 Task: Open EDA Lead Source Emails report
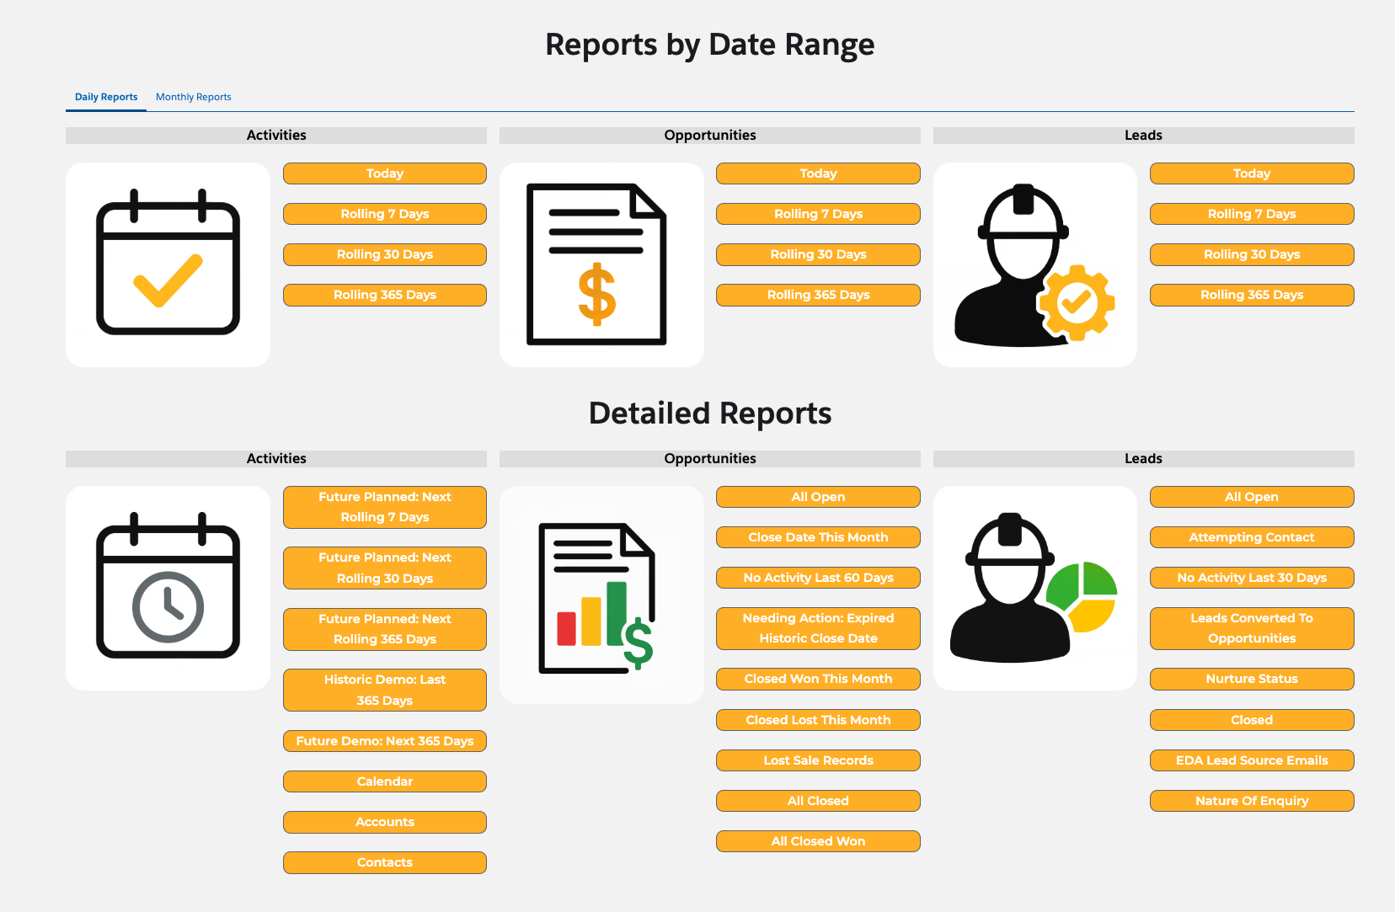pos(1252,760)
